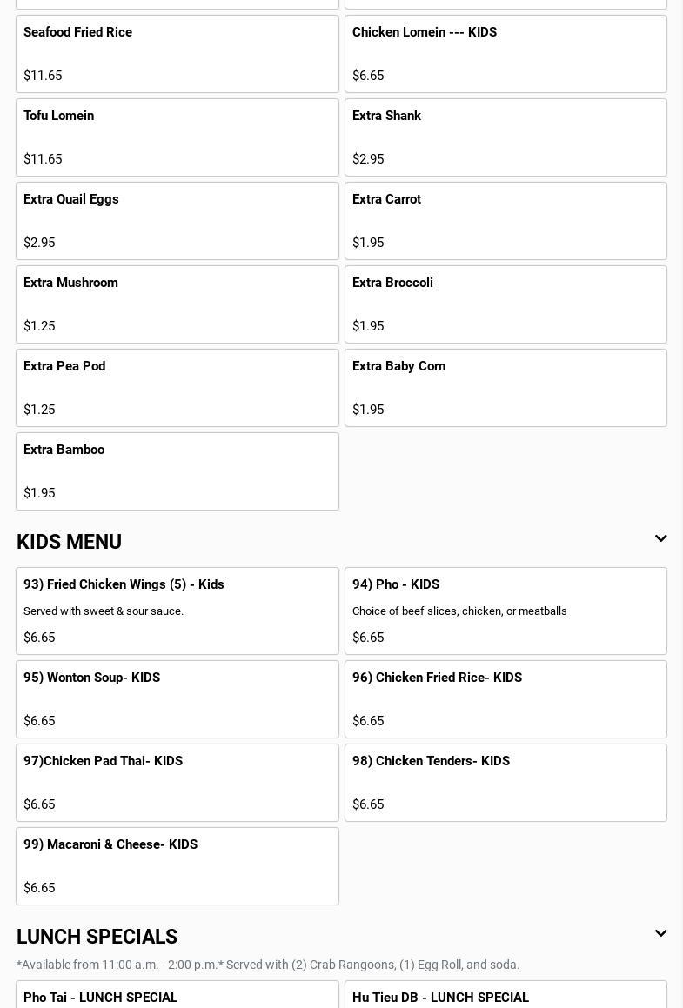Select the Extra Shank add-on
The image size is (683, 1008).
tap(506, 137)
